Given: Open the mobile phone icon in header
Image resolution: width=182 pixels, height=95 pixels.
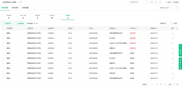Looking at the screenshot, I should [156, 2].
